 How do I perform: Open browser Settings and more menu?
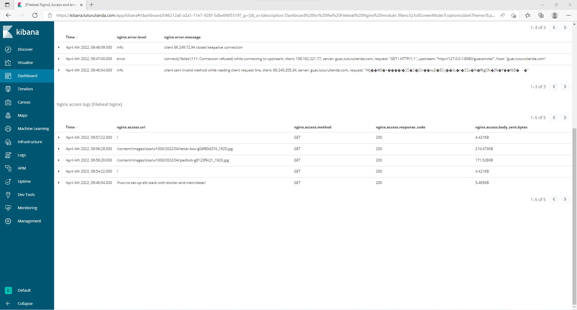pos(568,15)
